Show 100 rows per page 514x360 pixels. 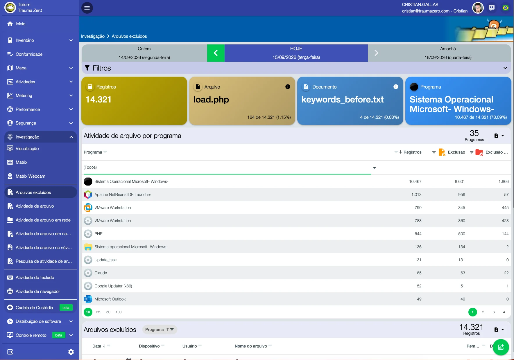[119, 312]
